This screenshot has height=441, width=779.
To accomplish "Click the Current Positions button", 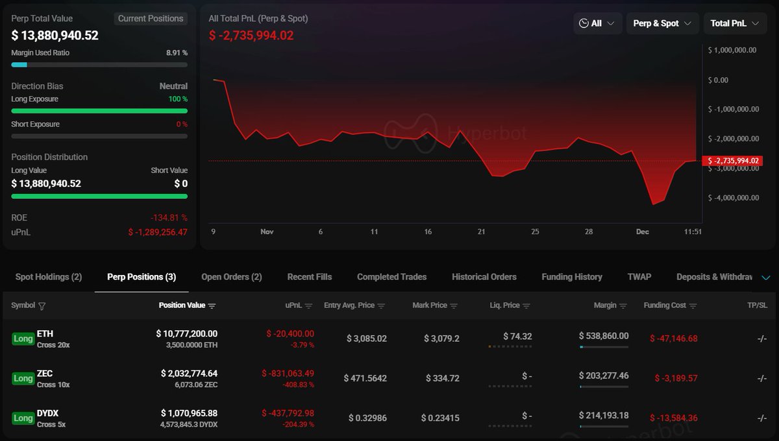I will [x=151, y=19].
